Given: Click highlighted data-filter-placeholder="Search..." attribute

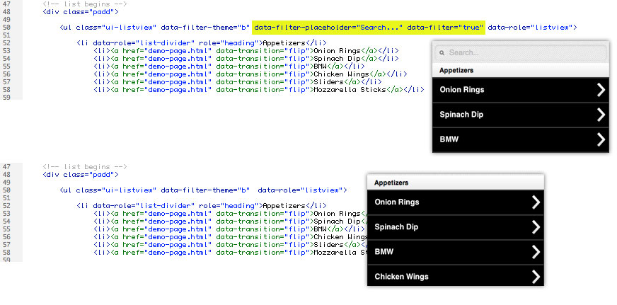Looking at the screenshot, I should (x=328, y=28).
